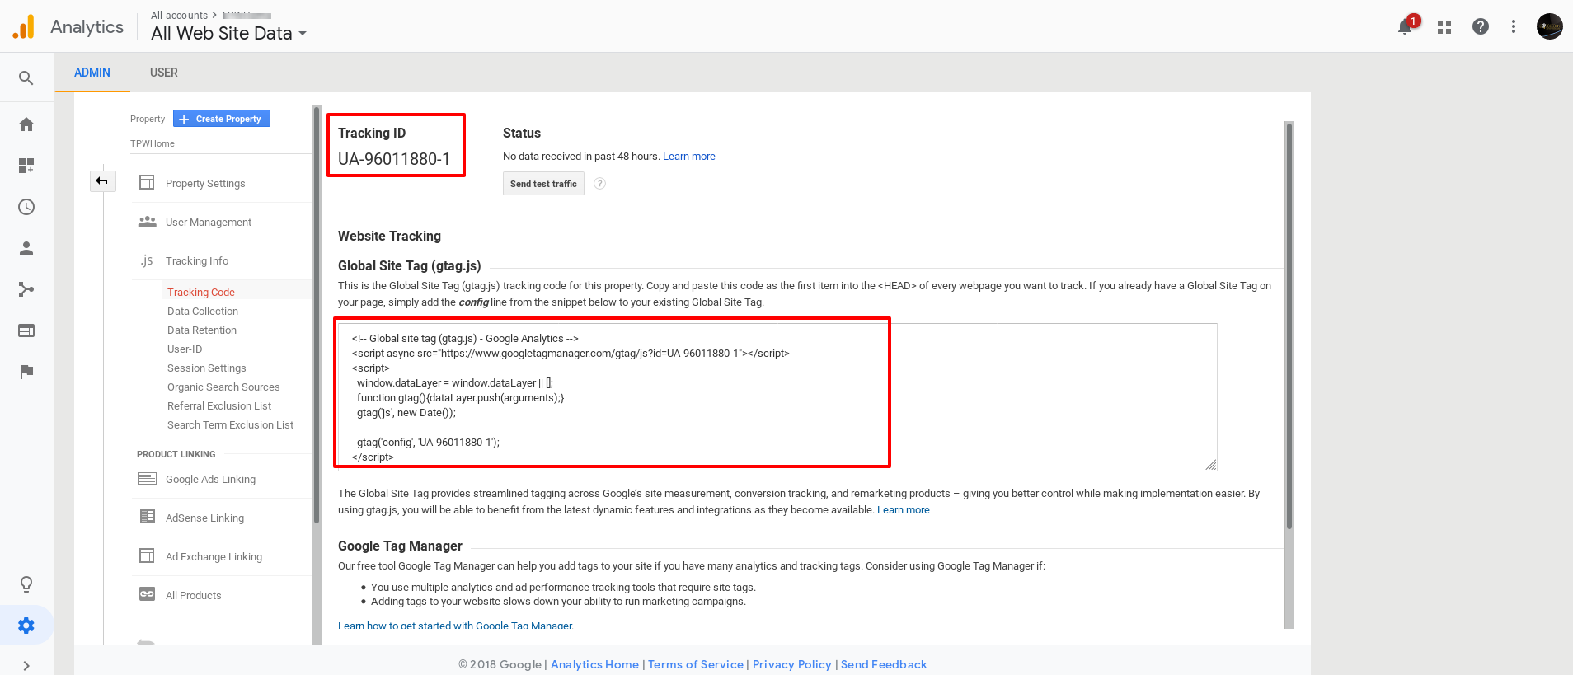1573x675 pixels.
Task: Open the account profile avatar
Action: click(x=1550, y=26)
